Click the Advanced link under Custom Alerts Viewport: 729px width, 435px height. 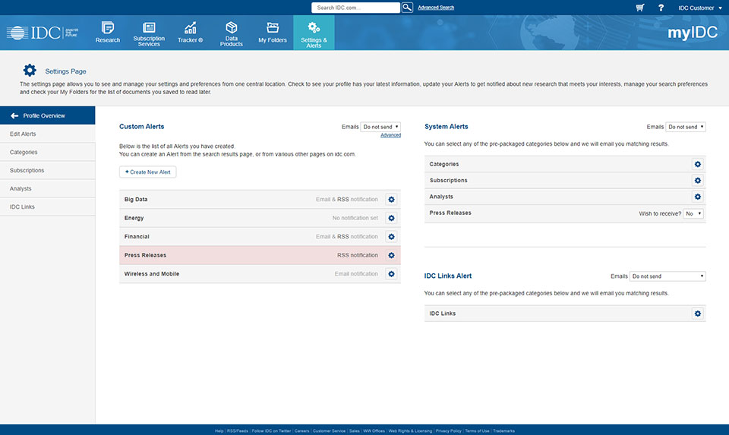click(x=390, y=135)
